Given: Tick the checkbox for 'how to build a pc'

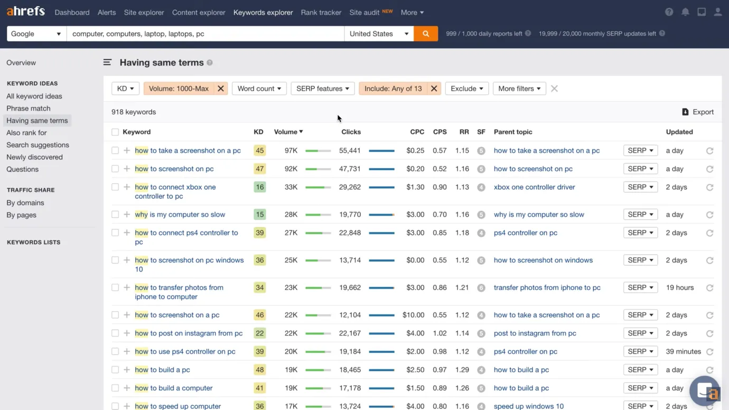Looking at the screenshot, I should (x=115, y=370).
